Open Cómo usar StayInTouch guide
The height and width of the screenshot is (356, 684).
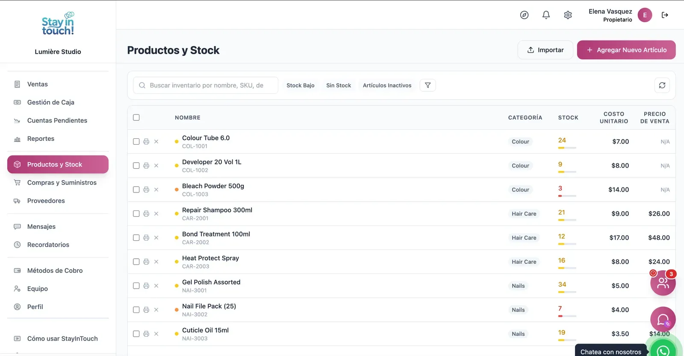click(58, 338)
